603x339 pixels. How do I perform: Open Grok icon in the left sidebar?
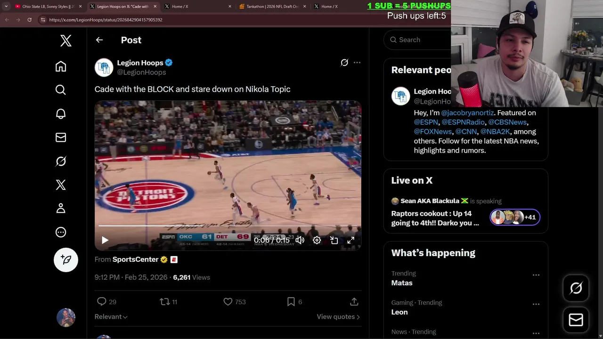(61, 161)
